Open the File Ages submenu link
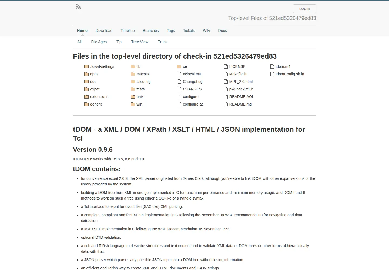The height and width of the screenshot is (270, 389). coord(99,42)
